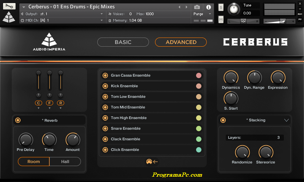Click the Dynamics knob
The image size is (304, 182).
pyautogui.click(x=231, y=78)
